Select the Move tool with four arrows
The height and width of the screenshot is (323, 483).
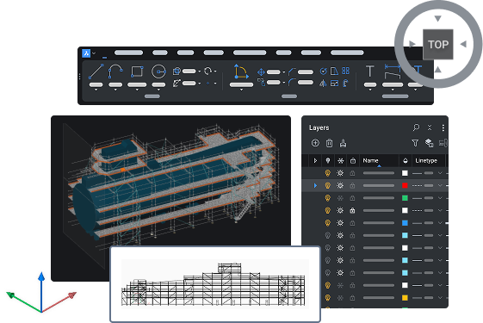261,72
